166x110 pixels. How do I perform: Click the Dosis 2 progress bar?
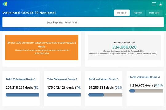64,95
